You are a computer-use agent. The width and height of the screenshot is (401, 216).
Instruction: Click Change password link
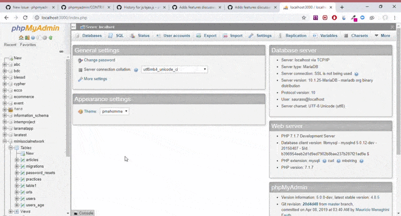coord(99,60)
